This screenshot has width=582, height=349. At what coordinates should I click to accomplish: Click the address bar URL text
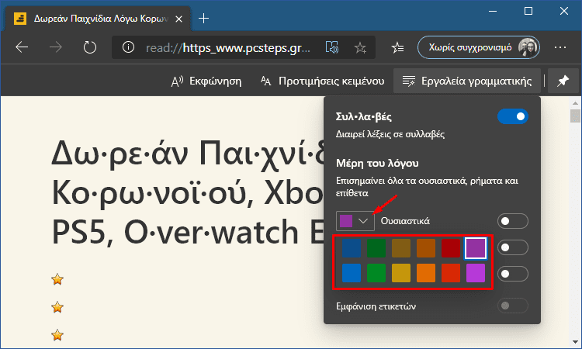click(228, 48)
